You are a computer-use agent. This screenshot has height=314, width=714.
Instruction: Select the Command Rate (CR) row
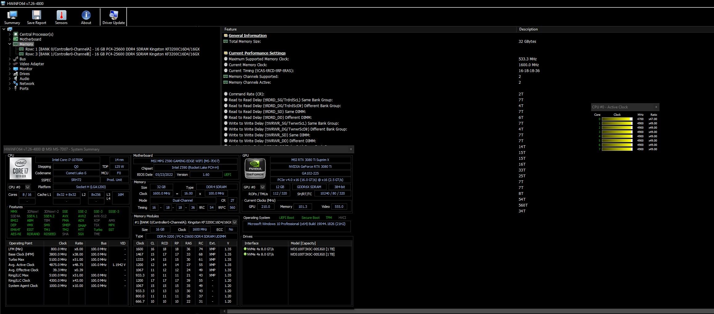pyautogui.click(x=468, y=94)
